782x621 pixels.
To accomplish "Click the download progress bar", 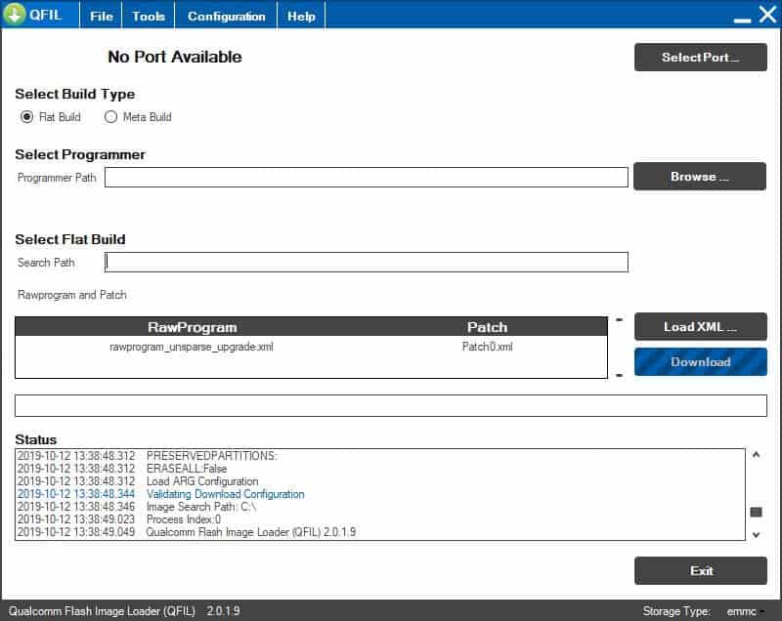I will 390,405.
